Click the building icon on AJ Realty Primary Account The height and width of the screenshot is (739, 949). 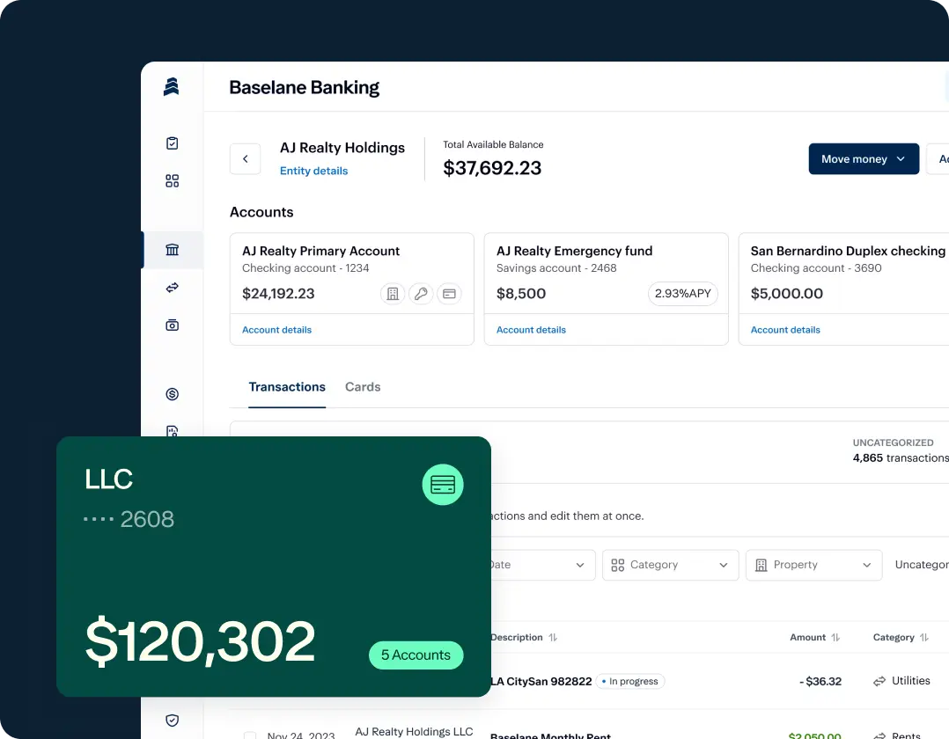point(393,294)
